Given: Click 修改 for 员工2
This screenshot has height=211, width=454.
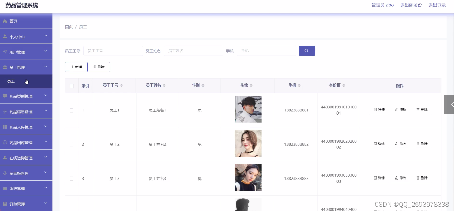Looking at the screenshot, I should (x=400, y=144).
